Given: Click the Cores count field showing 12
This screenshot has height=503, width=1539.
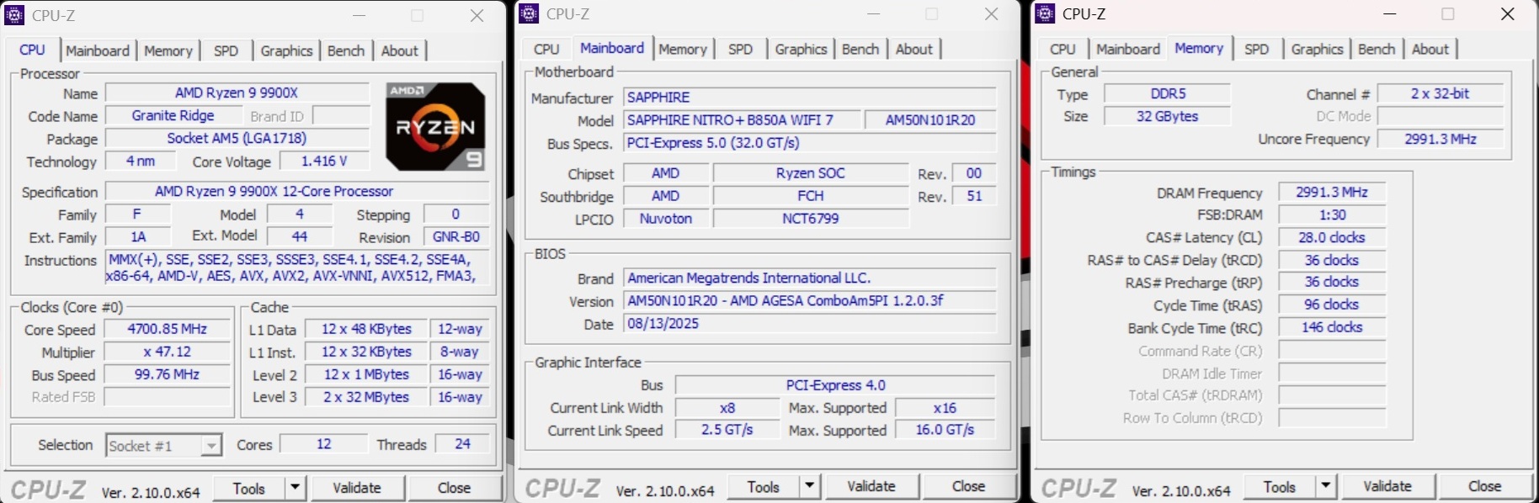Looking at the screenshot, I should 324,443.
